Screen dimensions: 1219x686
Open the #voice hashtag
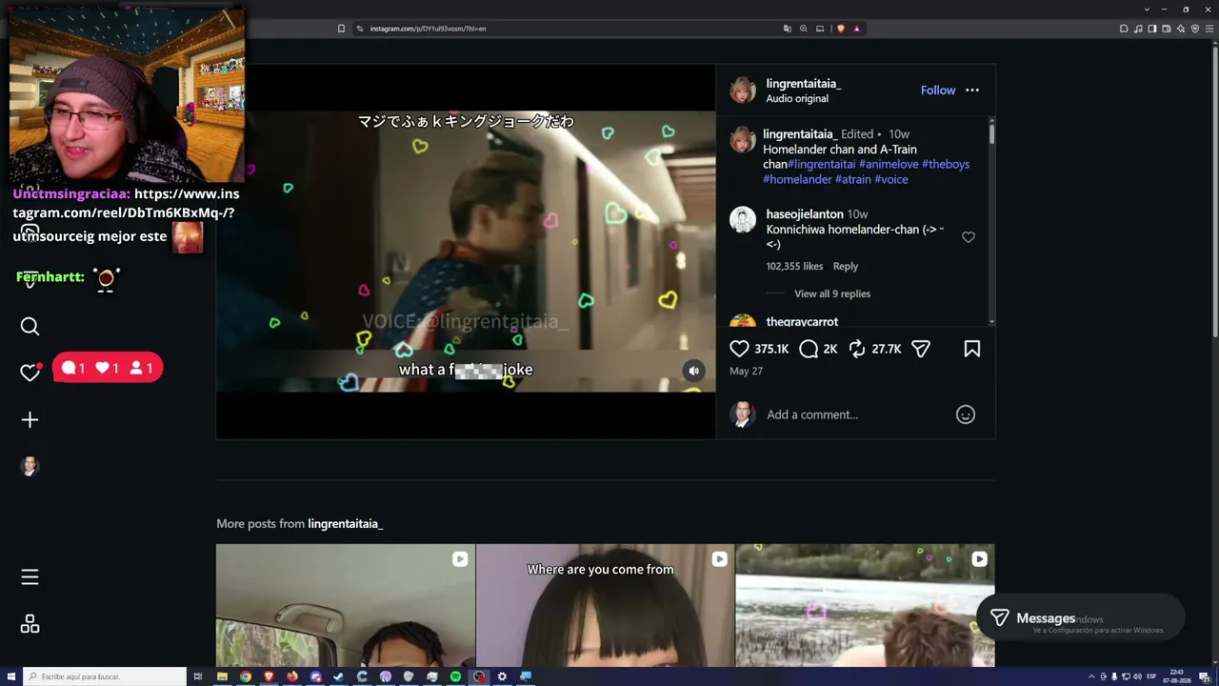[891, 179]
